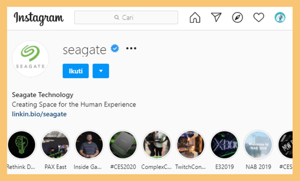Go to the Instagram Home icon
This screenshot has height=181, width=300.
pos(195,18)
